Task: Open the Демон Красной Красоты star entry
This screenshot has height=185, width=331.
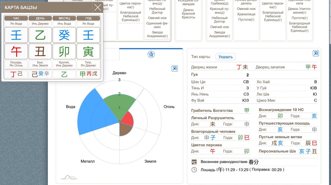Action: tap(188, 14)
